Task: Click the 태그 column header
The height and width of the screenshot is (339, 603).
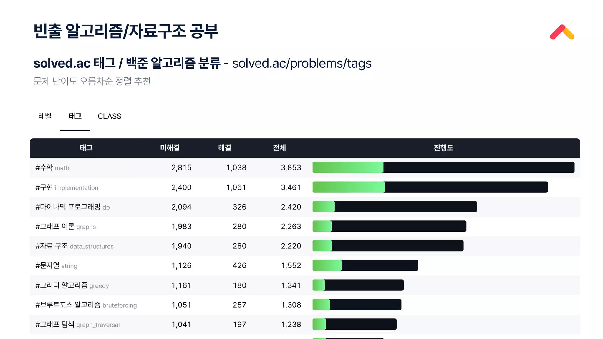Action: (x=86, y=148)
